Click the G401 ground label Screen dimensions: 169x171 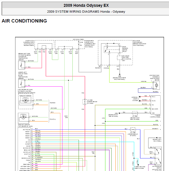[x=160, y=138]
